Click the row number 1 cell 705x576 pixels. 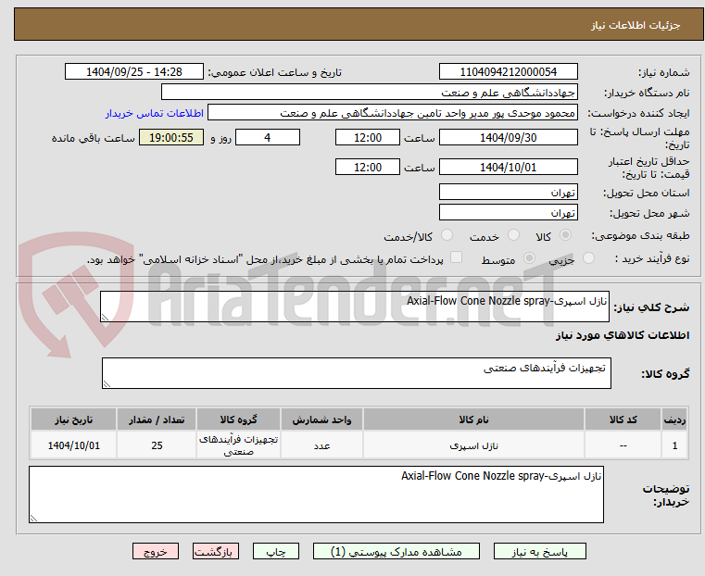[x=674, y=445]
